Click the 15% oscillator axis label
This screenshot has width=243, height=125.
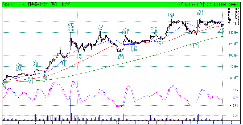click(235, 90)
